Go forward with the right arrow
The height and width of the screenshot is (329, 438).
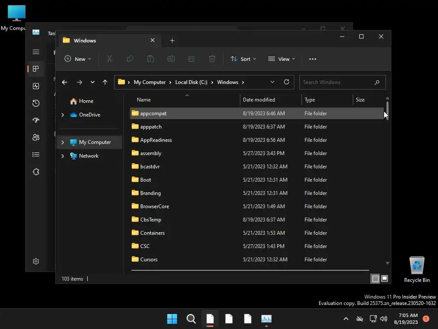(x=79, y=82)
